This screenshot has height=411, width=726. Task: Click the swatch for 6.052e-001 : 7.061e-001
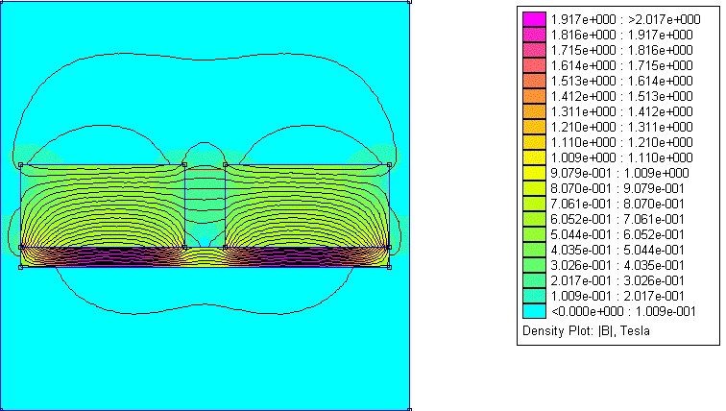coord(534,219)
